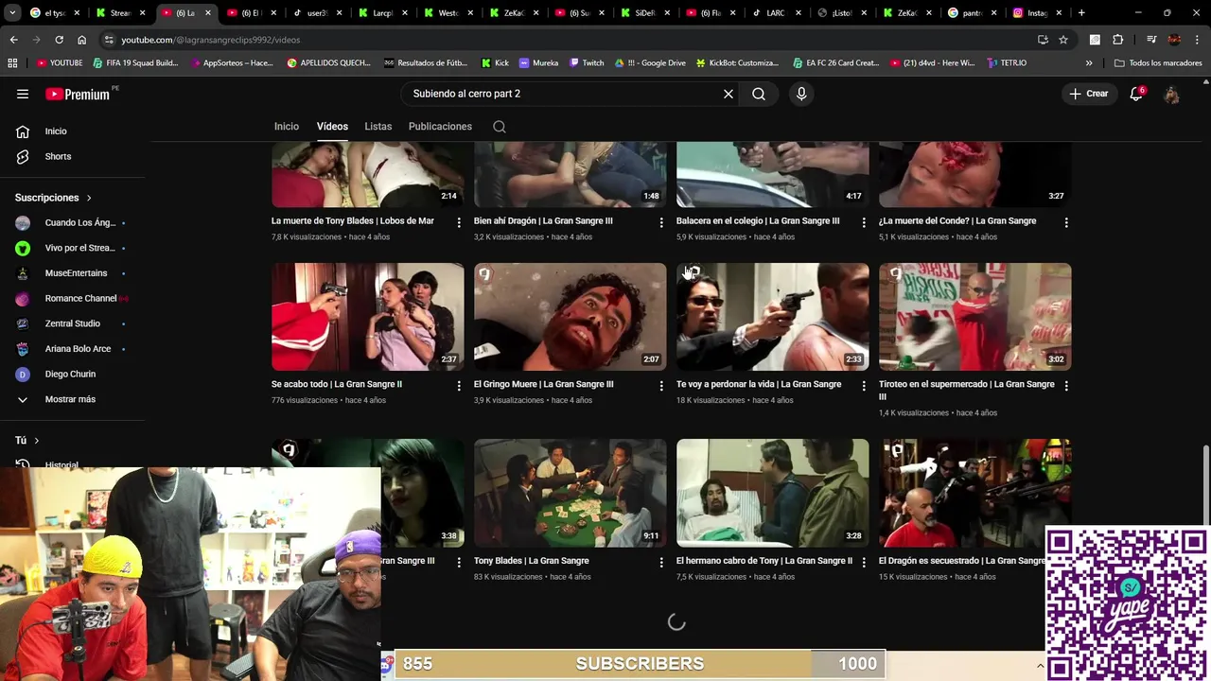Open Ariana Bolo Arce subscription
The height and width of the screenshot is (681, 1211).
click(x=74, y=349)
